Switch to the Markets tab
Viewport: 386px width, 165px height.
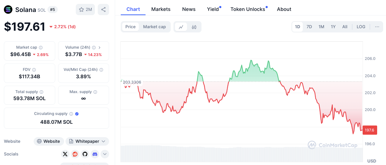[161, 9]
